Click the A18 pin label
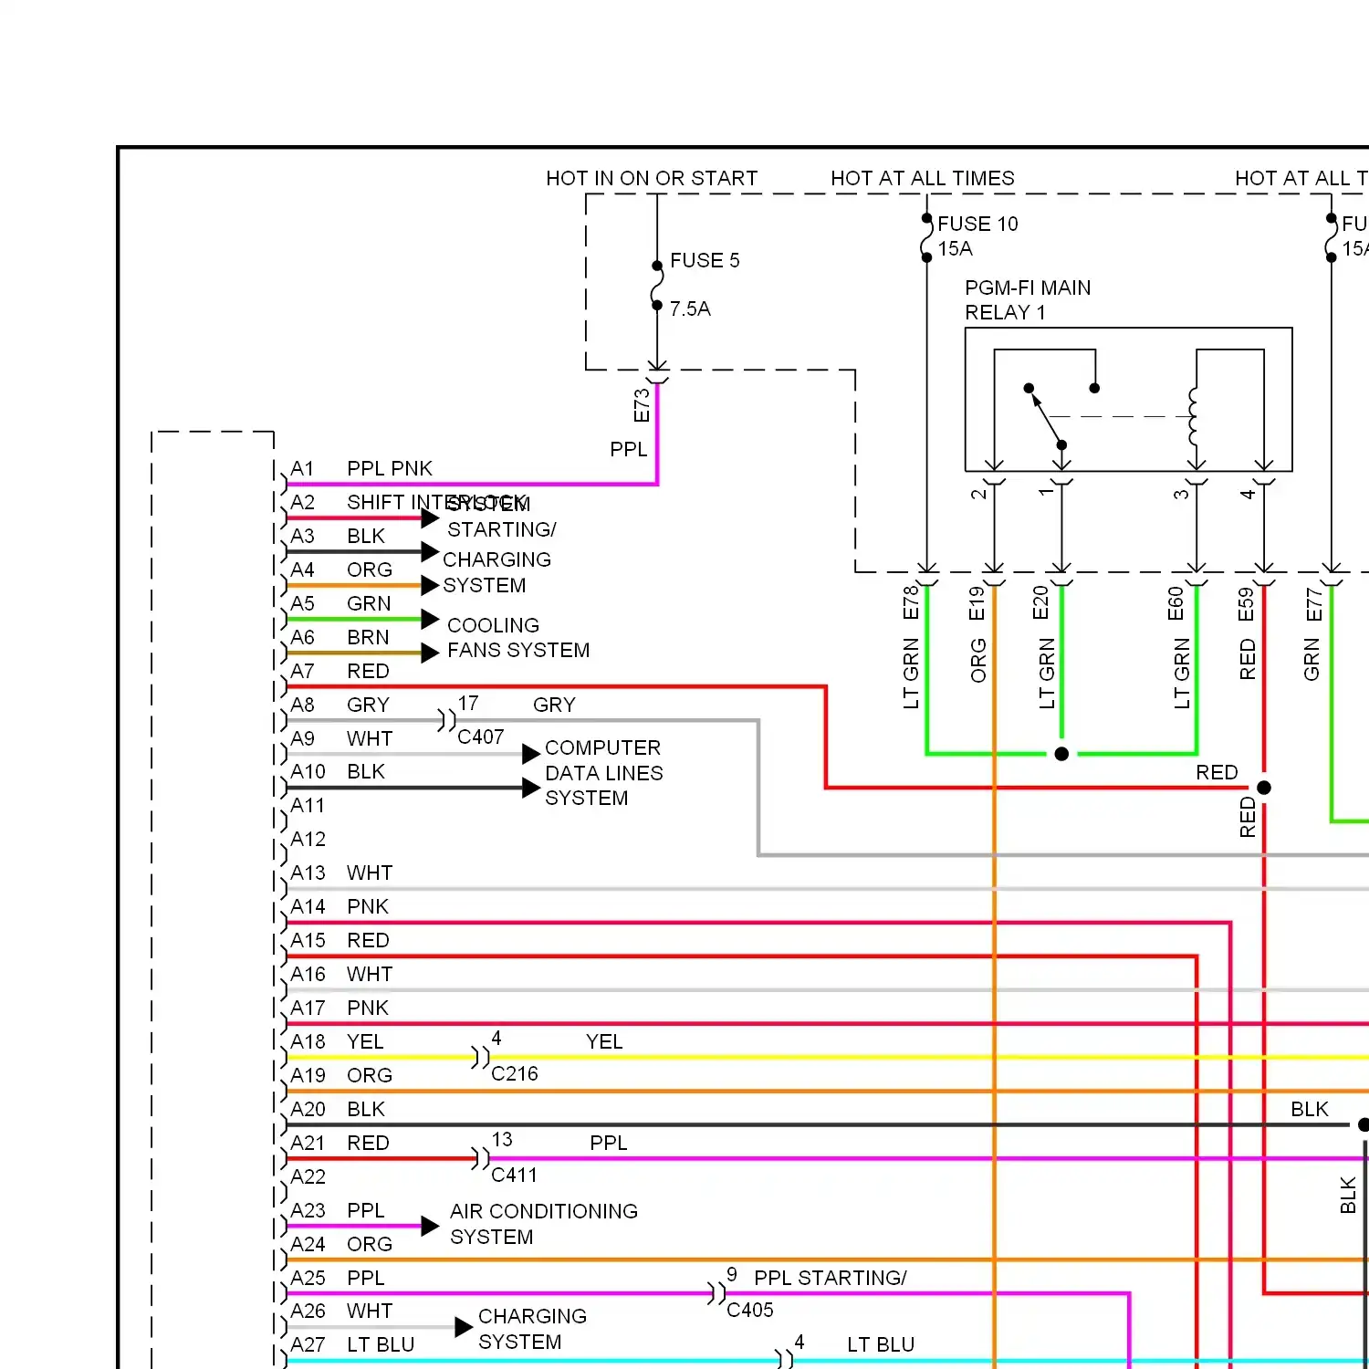 click(308, 1041)
